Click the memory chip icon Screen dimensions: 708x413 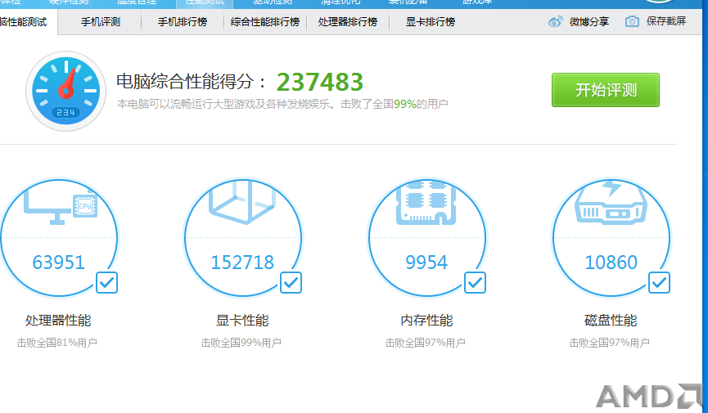tap(426, 202)
